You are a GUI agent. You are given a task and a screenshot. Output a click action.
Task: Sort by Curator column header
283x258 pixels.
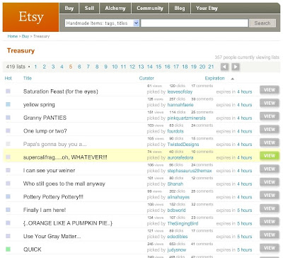(146, 78)
